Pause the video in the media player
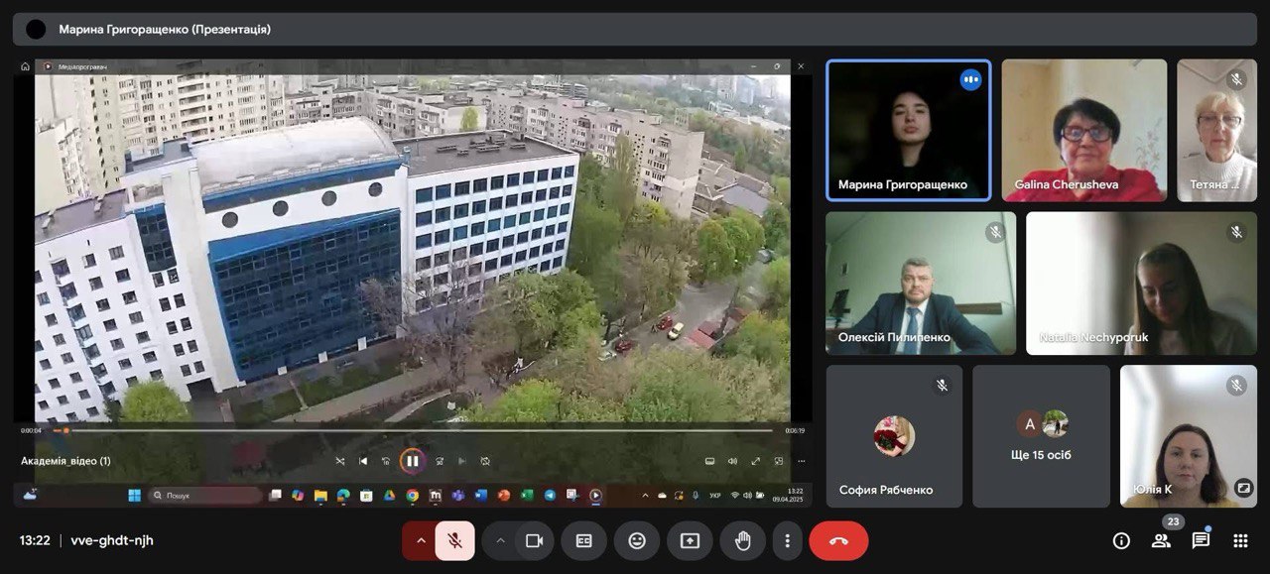 (412, 461)
